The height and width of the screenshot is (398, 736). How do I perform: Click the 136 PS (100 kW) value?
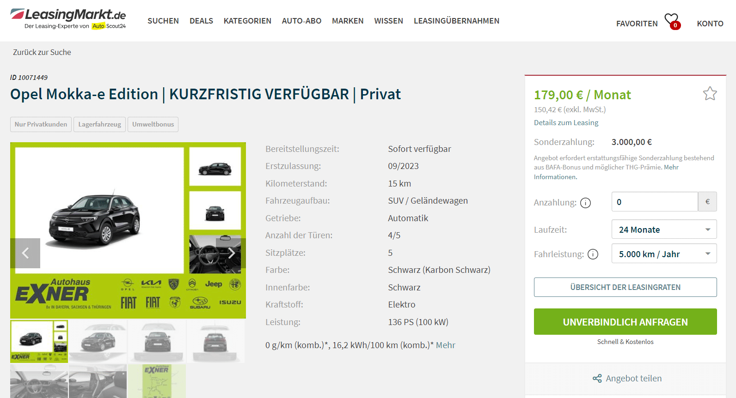pos(418,322)
